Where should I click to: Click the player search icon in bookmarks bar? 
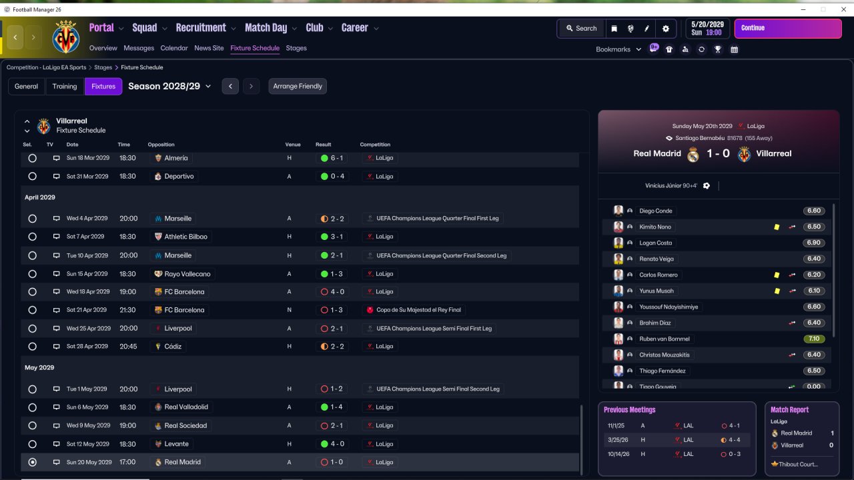pos(685,49)
